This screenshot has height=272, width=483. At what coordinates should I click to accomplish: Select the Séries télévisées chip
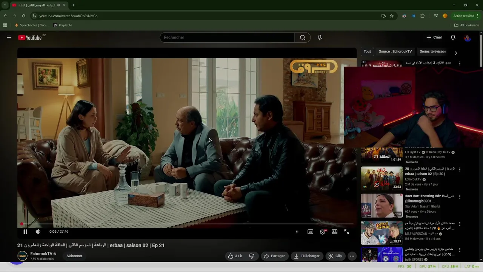click(433, 51)
